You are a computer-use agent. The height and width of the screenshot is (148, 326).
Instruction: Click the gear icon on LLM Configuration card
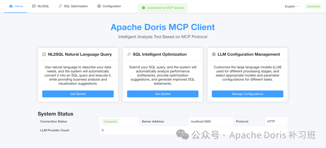pyautogui.click(x=214, y=54)
